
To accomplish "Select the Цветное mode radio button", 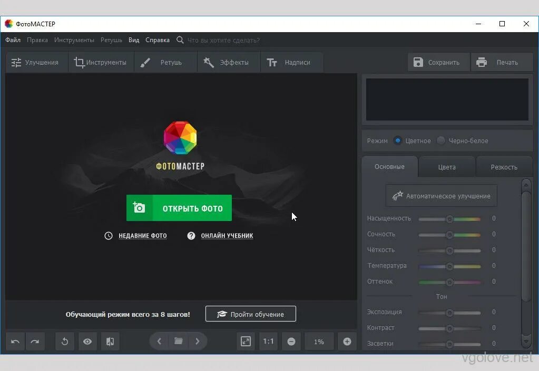I will point(398,141).
